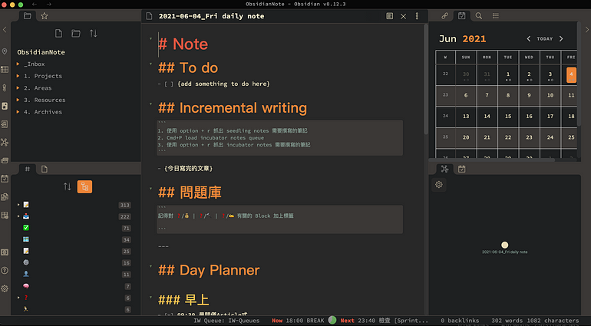Click the editor vertical scrollbar

click(x=426, y=79)
